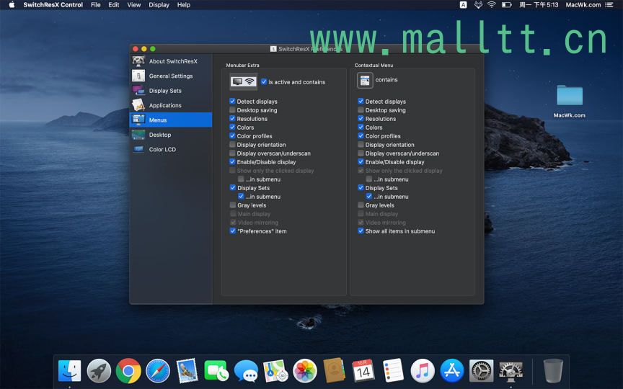Image resolution: width=623 pixels, height=389 pixels.
Task: Open the Display Sets sidebar icon
Action: click(138, 91)
